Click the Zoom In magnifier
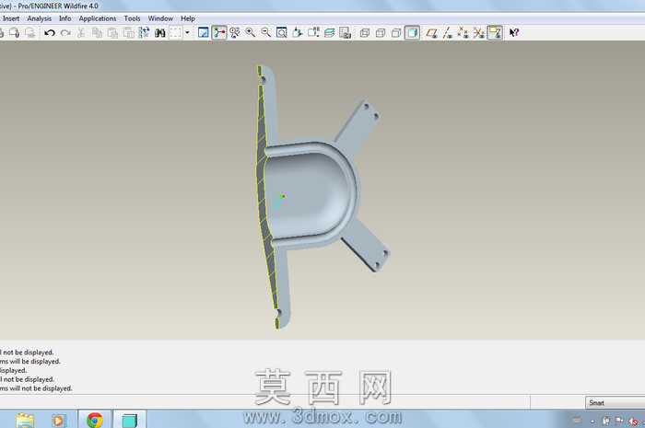Screen dimensions: 645x428 (x=250, y=33)
